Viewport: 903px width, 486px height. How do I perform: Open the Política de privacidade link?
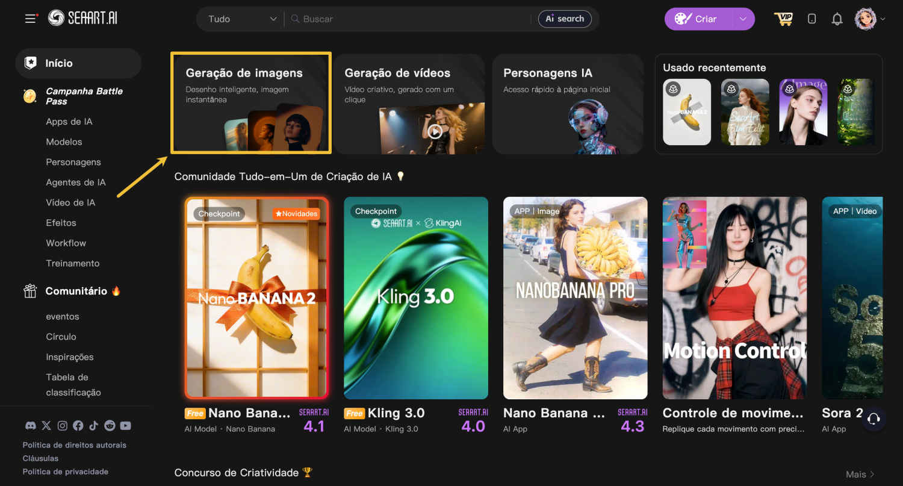66,472
